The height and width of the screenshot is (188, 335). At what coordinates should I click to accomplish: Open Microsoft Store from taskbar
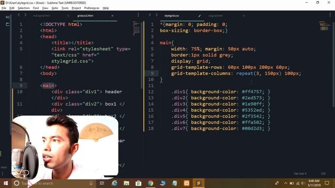pyautogui.click(x=138, y=183)
